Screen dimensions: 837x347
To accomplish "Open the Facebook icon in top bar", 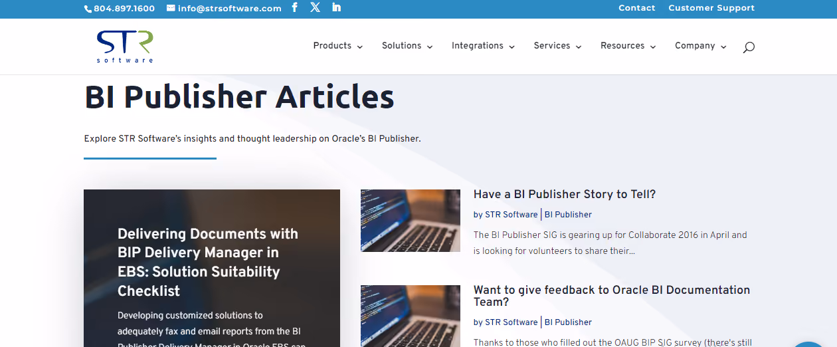I will click(295, 7).
